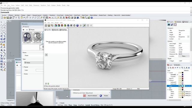Open the Curve menu in main menu bar

click(x=13, y=5)
